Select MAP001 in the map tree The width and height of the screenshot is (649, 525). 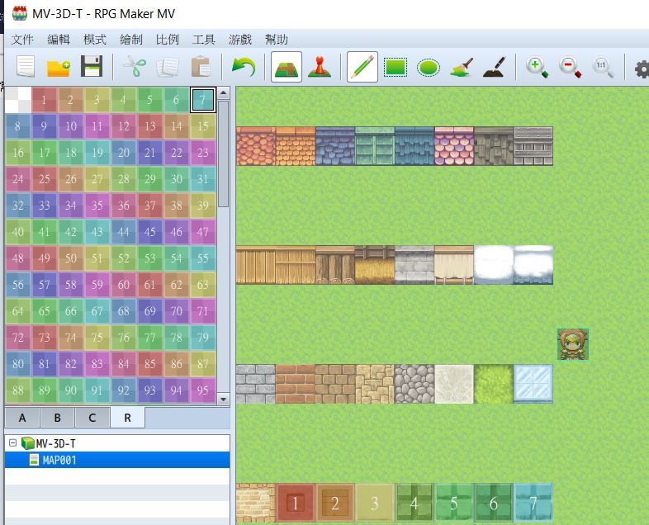click(117, 460)
